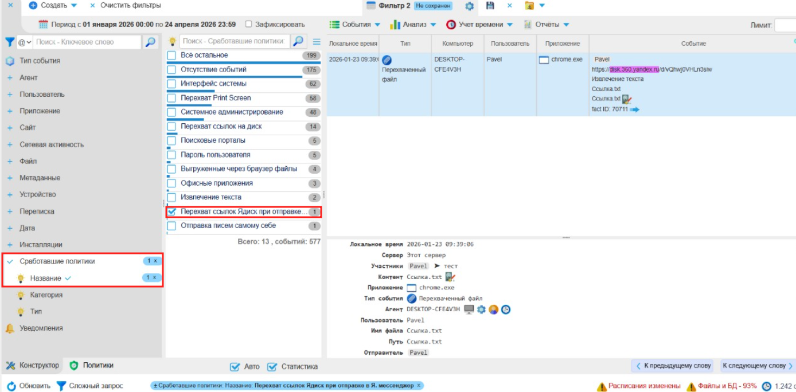
Task: Click the keyword search magnifier icon
Action: click(150, 42)
